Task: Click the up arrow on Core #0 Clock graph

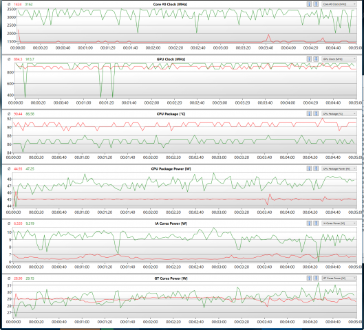Action: [x=309, y=4]
